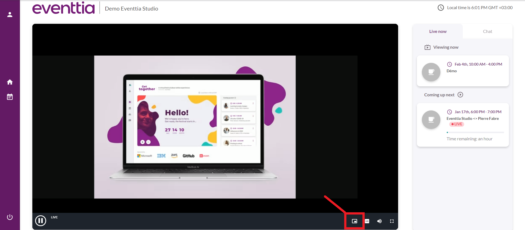Viewport: 525px width, 230px height.
Task: Open the Démo session card
Action: pos(463,71)
